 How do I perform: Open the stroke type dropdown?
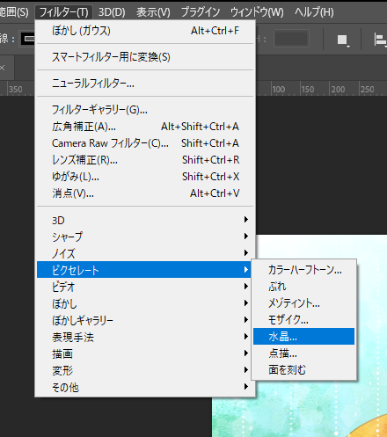click(x=28, y=39)
